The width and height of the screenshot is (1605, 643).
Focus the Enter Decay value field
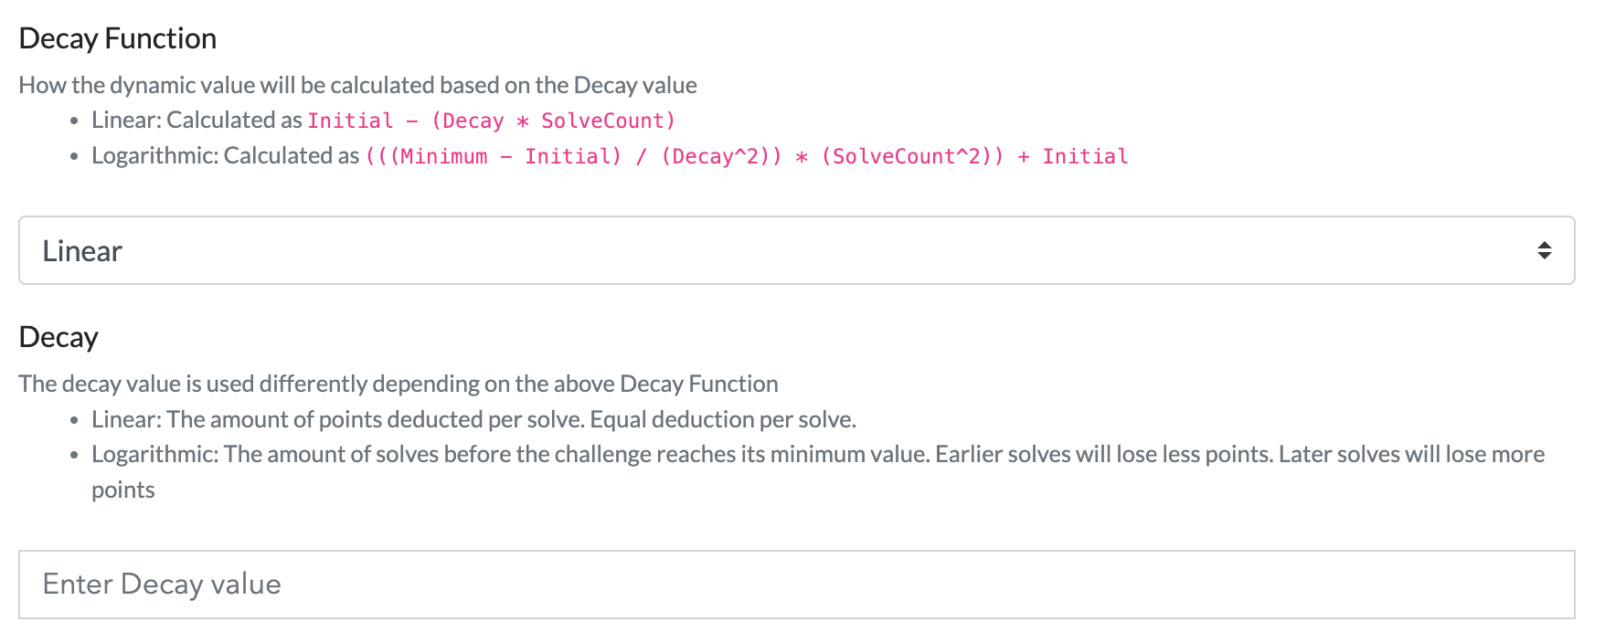coord(796,585)
